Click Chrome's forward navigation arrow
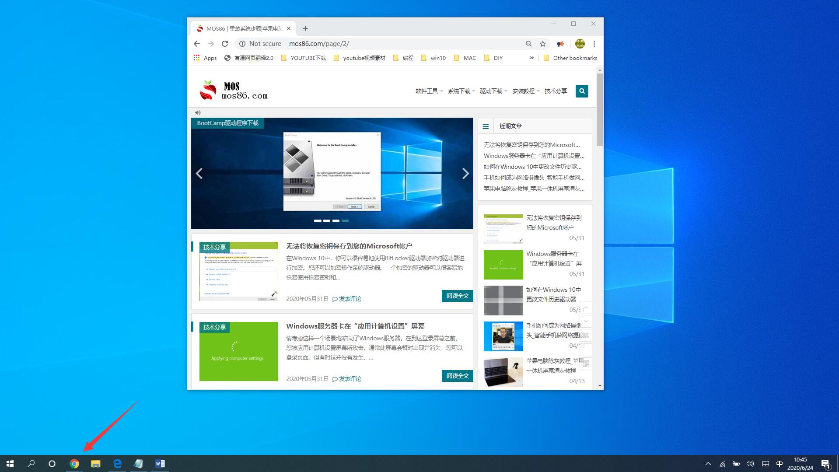Viewport: 839px width, 472px height. (x=211, y=44)
